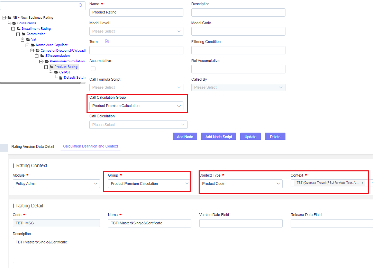The height and width of the screenshot is (268, 373).
Task: Expand the Model Level dropdown
Action: tap(136, 32)
